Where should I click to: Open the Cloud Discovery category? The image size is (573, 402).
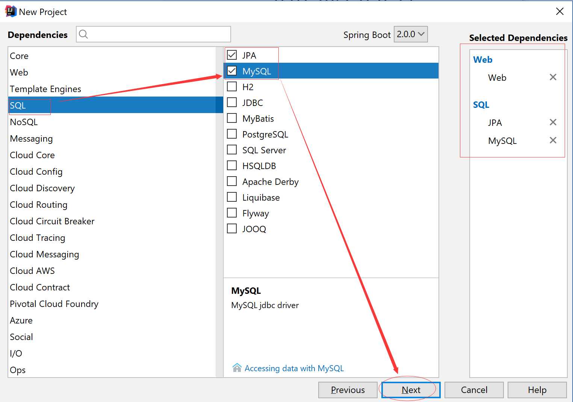pos(112,188)
